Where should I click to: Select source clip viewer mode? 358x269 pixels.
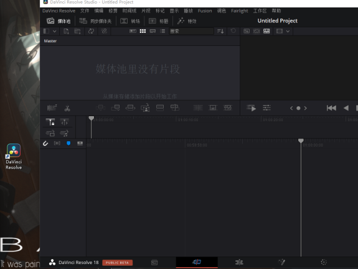(x=247, y=31)
